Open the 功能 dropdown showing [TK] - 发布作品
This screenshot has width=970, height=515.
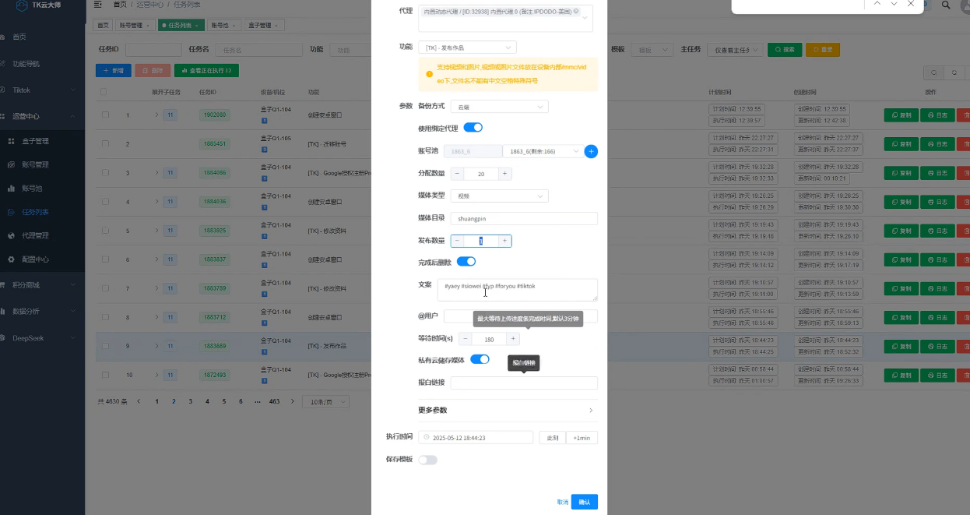click(x=467, y=48)
